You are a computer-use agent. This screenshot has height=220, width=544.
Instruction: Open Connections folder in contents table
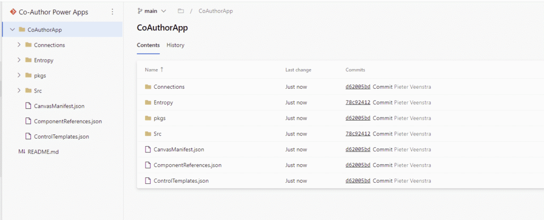point(169,87)
